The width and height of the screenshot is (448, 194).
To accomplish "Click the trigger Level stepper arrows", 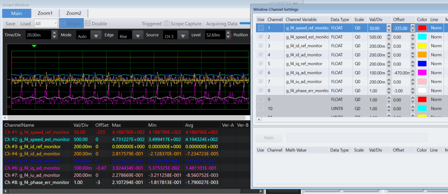I will (229, 35).
